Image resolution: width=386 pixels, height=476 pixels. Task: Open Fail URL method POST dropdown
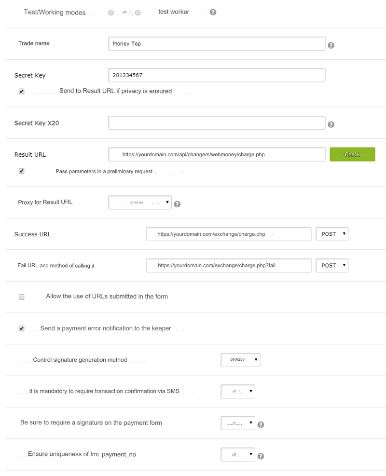point(331,266)
